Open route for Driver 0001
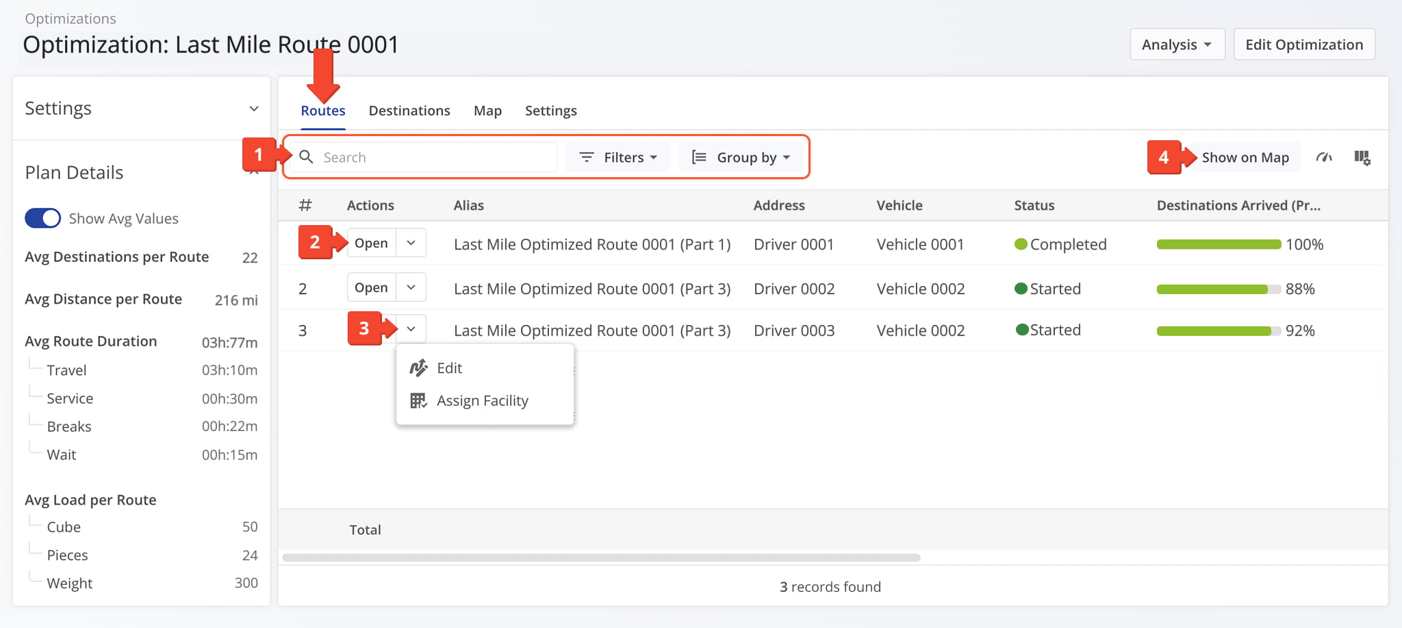1402x628 pixels. click(x=371, y=243)
